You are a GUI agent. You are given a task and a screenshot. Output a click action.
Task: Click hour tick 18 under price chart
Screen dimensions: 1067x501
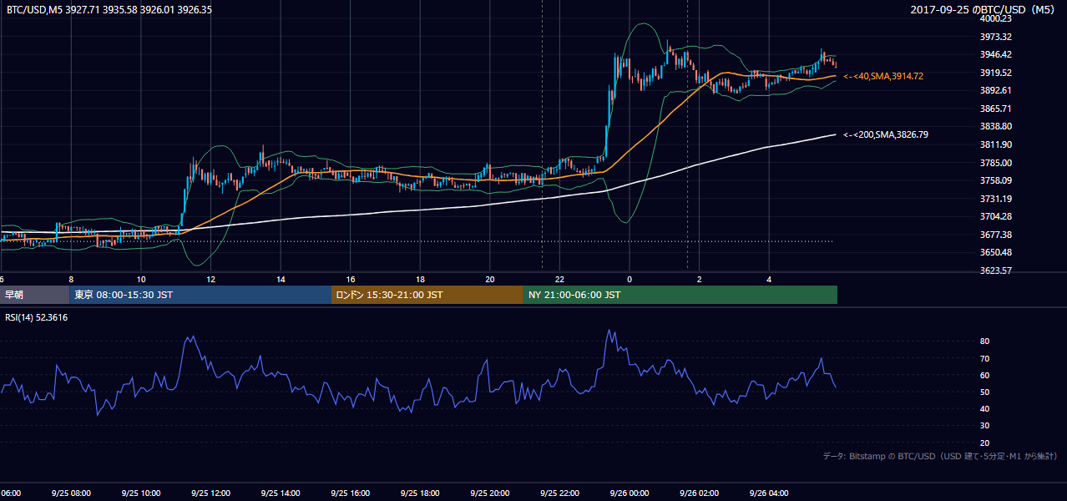[420, 279]
